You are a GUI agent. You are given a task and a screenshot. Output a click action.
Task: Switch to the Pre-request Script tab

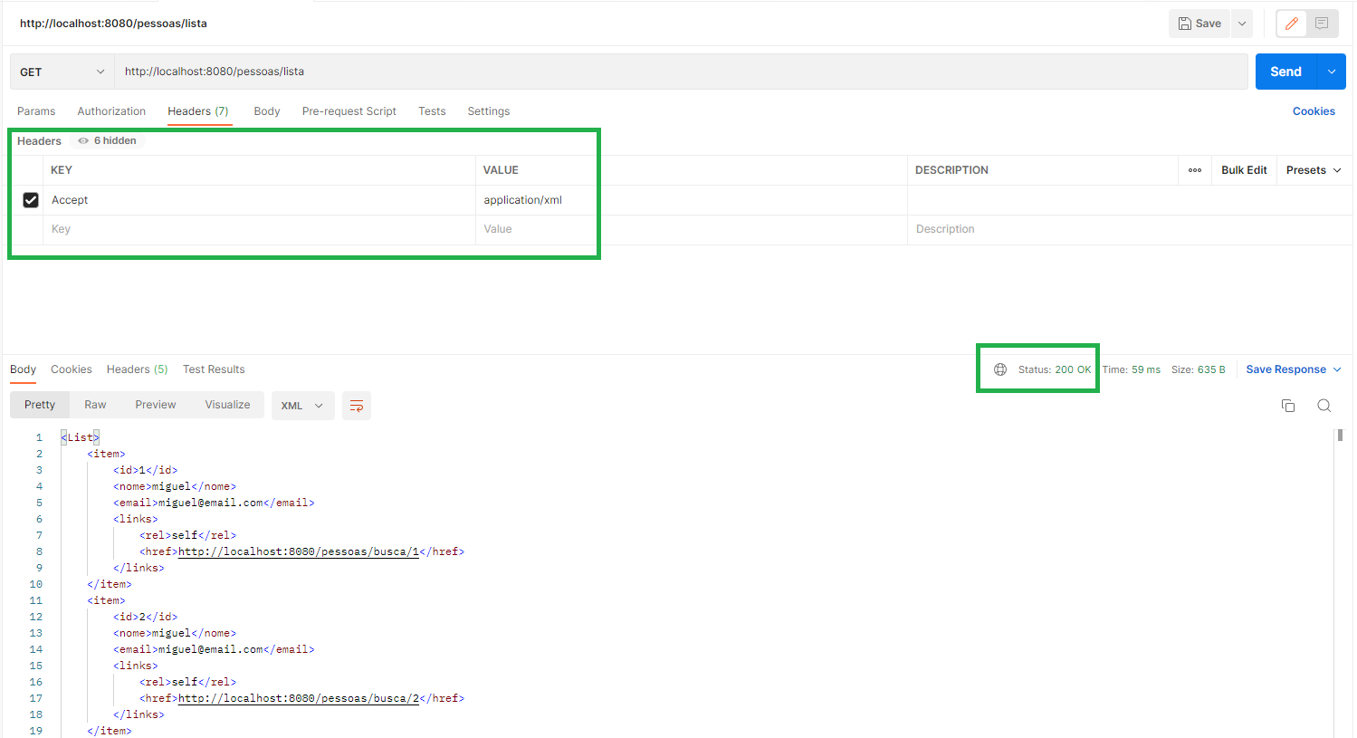(x=349, y=110)
